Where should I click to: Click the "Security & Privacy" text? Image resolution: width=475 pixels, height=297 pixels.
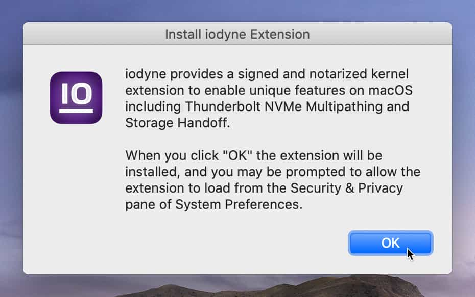(x=347, y=187)
